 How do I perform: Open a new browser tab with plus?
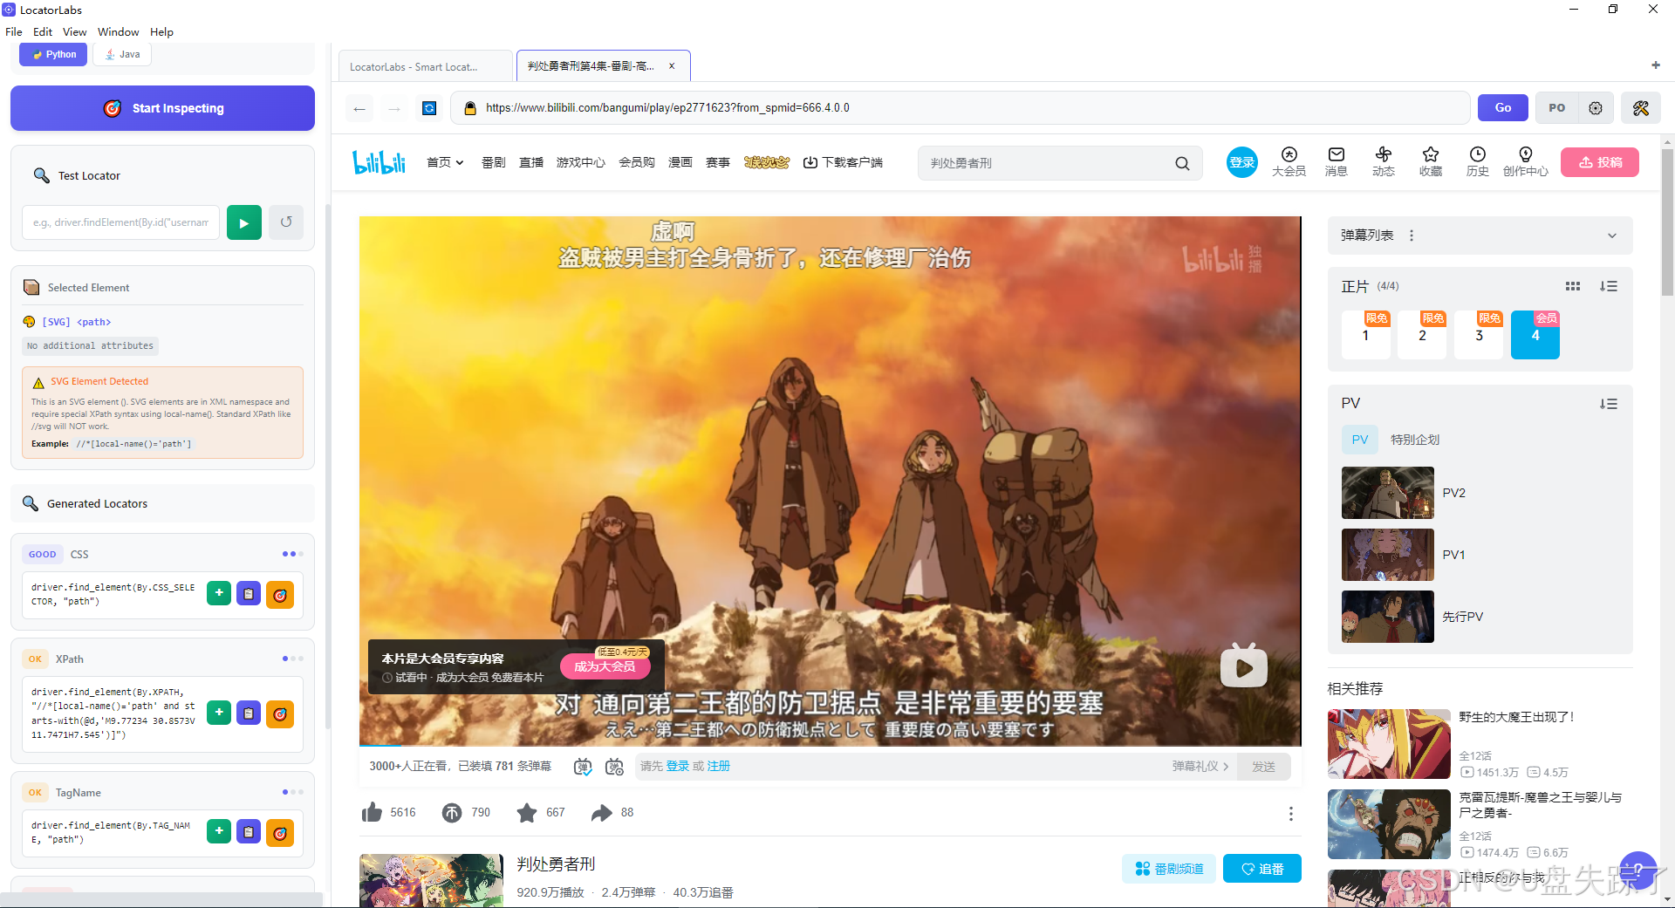click(1656, 65)
